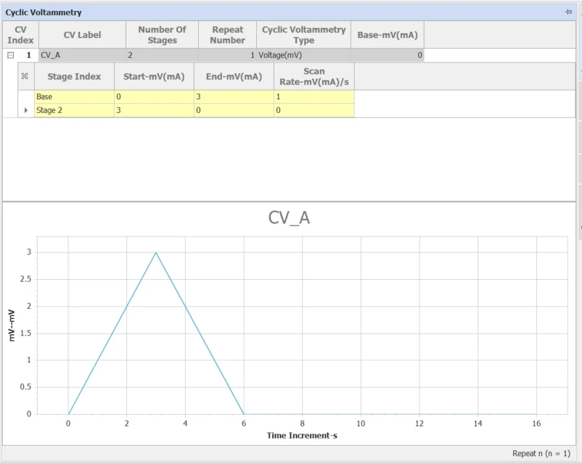
Task: Select the Base-mV(mA) cell for CV_A
Action: [388, 55]
